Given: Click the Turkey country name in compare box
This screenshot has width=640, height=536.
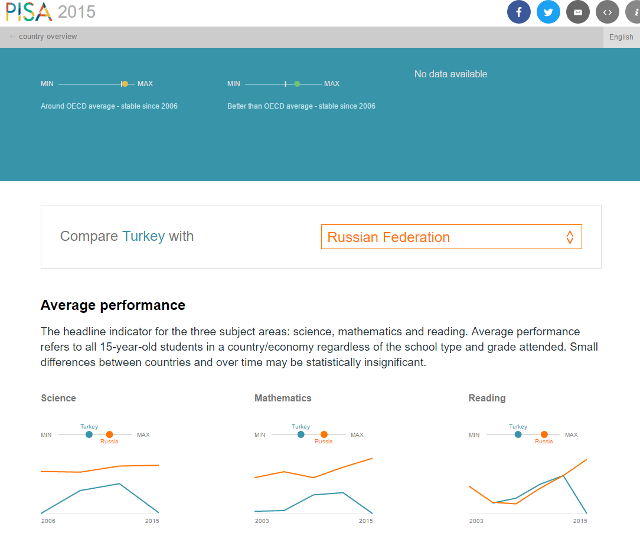Looking at the screenshot, I should pos(143,236).
